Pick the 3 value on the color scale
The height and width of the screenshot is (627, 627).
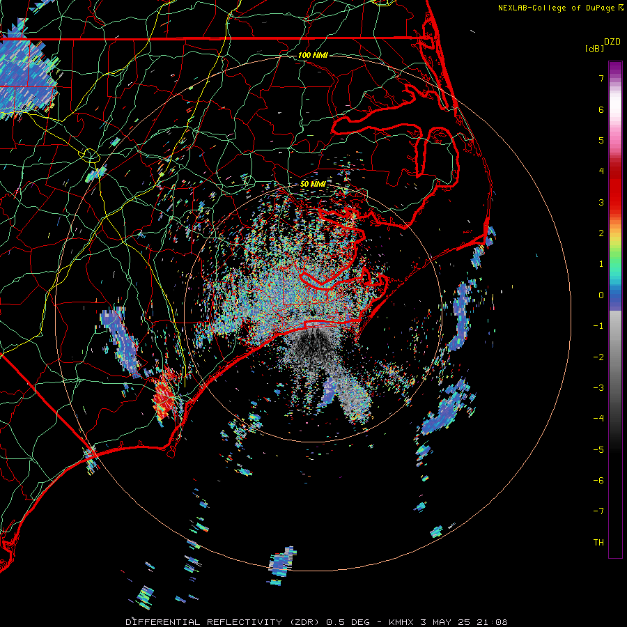tap(601, 202)
